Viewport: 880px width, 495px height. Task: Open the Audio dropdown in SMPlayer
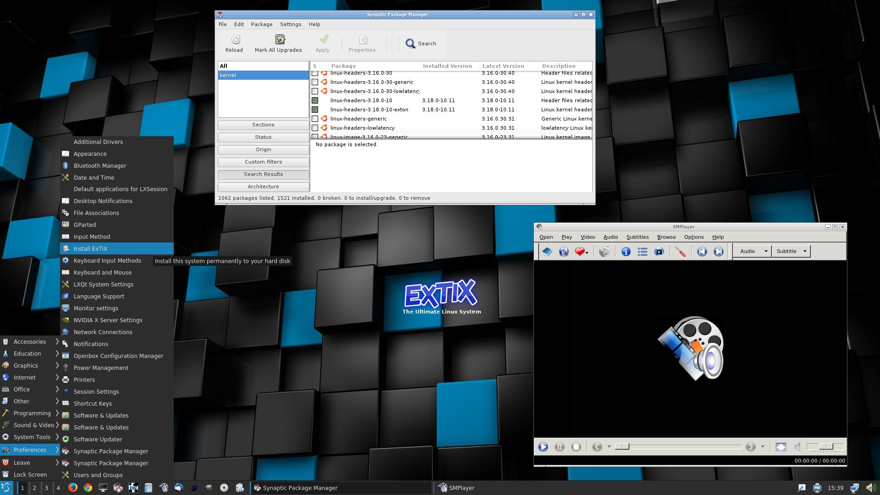click(752, 251)
